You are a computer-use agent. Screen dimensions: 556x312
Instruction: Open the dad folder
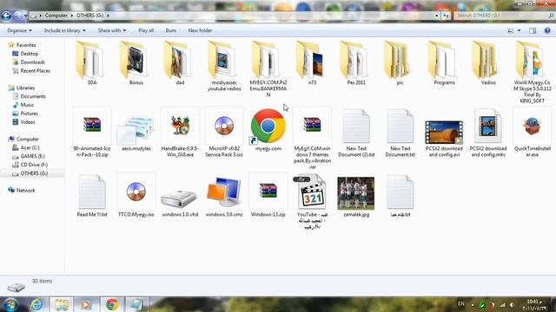tap(180, 63)
